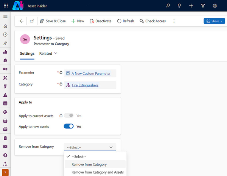Open Fire Extinguishers category link
The width and height of the screenshot is (227, 176).
[85, 85]
